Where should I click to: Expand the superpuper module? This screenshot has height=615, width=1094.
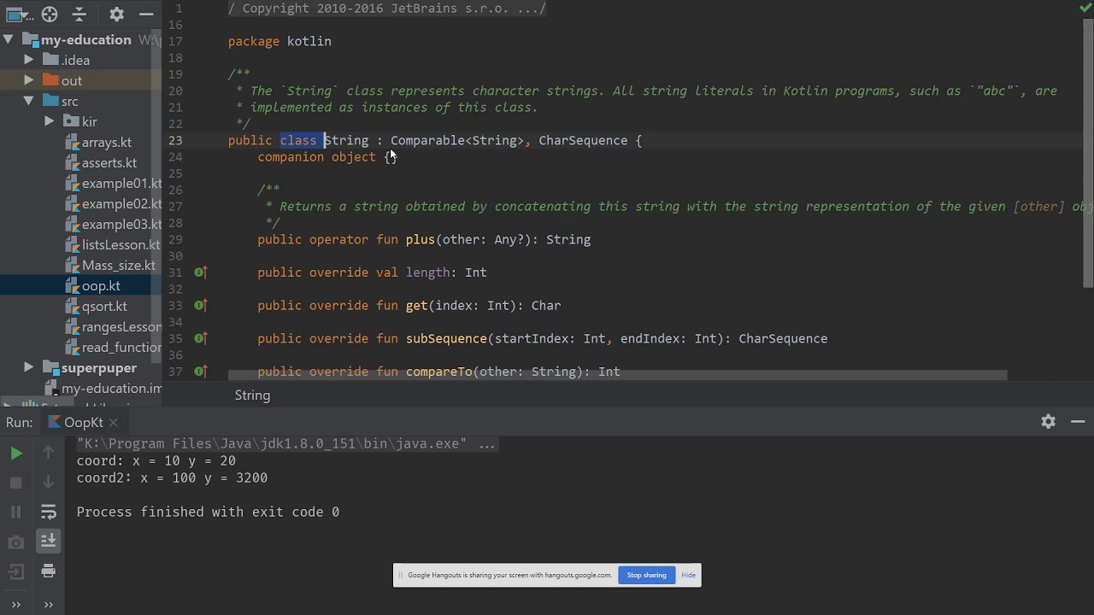pos(29,367)
